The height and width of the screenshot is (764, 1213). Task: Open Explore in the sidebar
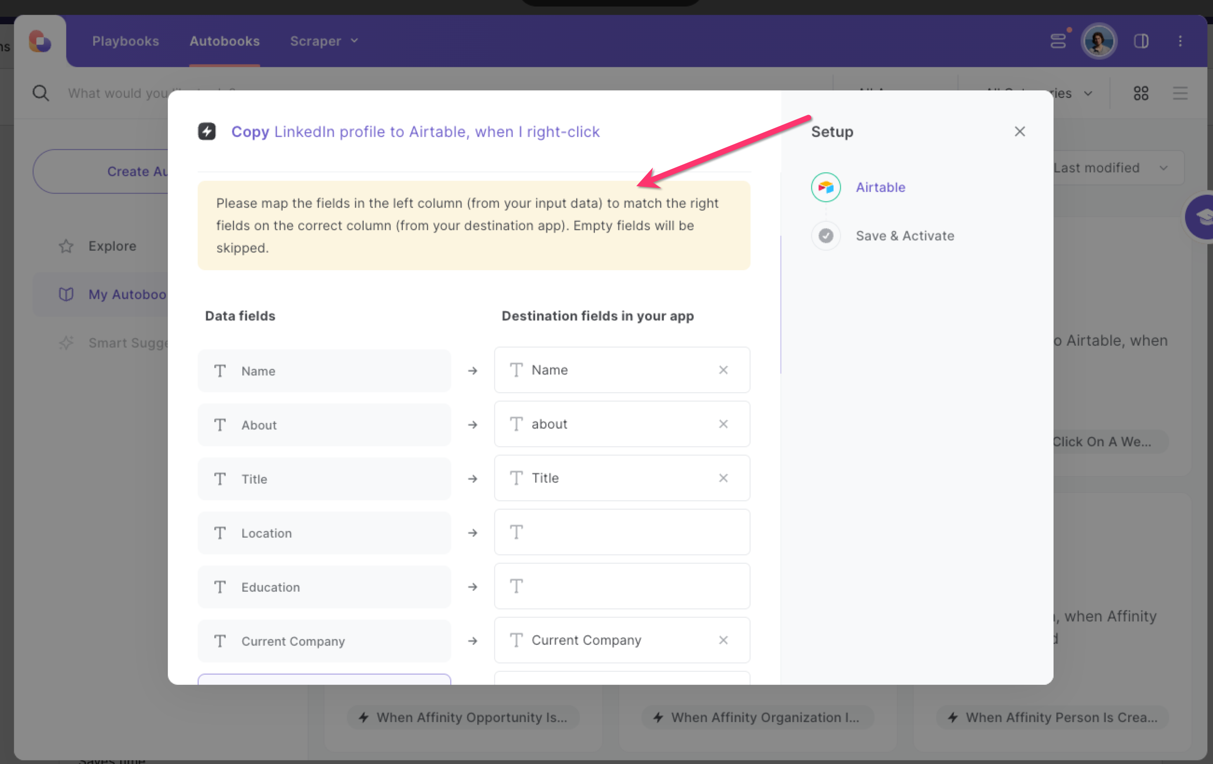point(112,246)
